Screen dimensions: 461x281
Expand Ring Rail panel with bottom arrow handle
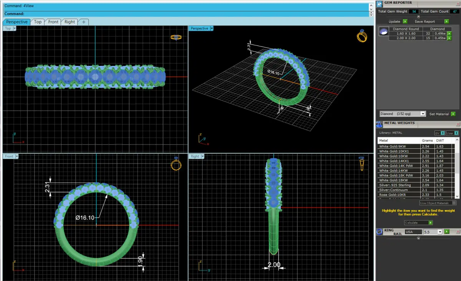[418, 238]
